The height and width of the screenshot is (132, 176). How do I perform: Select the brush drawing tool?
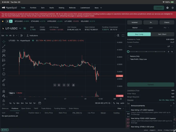[4, 65]
